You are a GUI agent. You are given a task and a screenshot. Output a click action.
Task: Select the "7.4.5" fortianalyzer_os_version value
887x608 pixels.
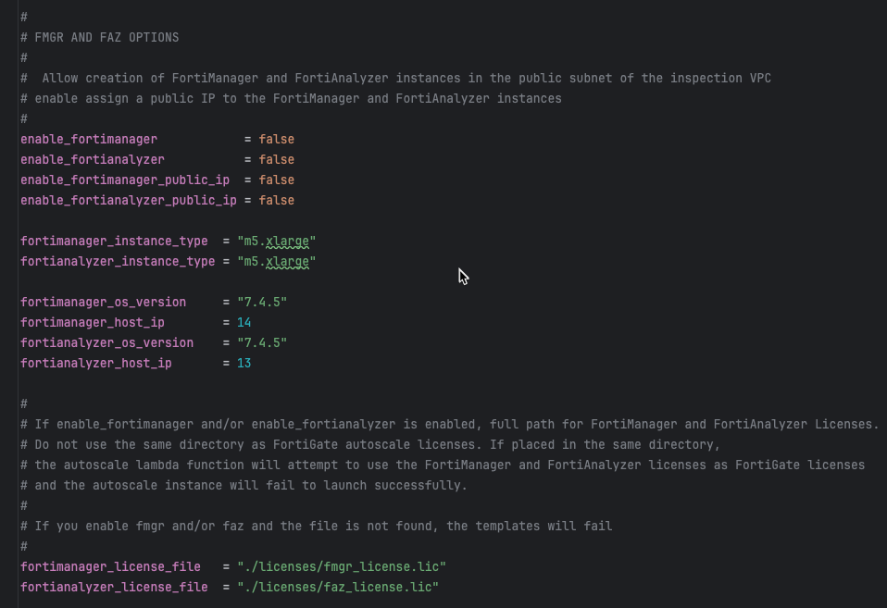[x=264, y=342]
